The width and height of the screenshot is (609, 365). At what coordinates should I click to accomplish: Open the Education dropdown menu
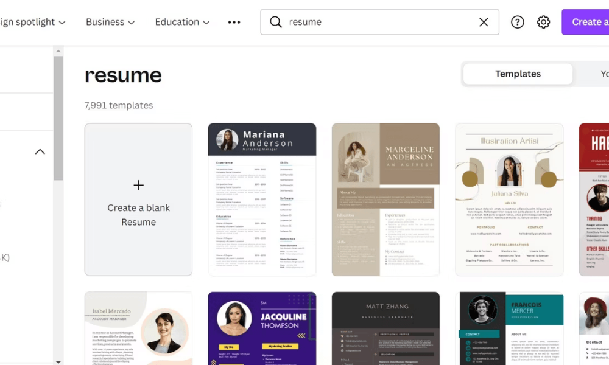(182, 22)
